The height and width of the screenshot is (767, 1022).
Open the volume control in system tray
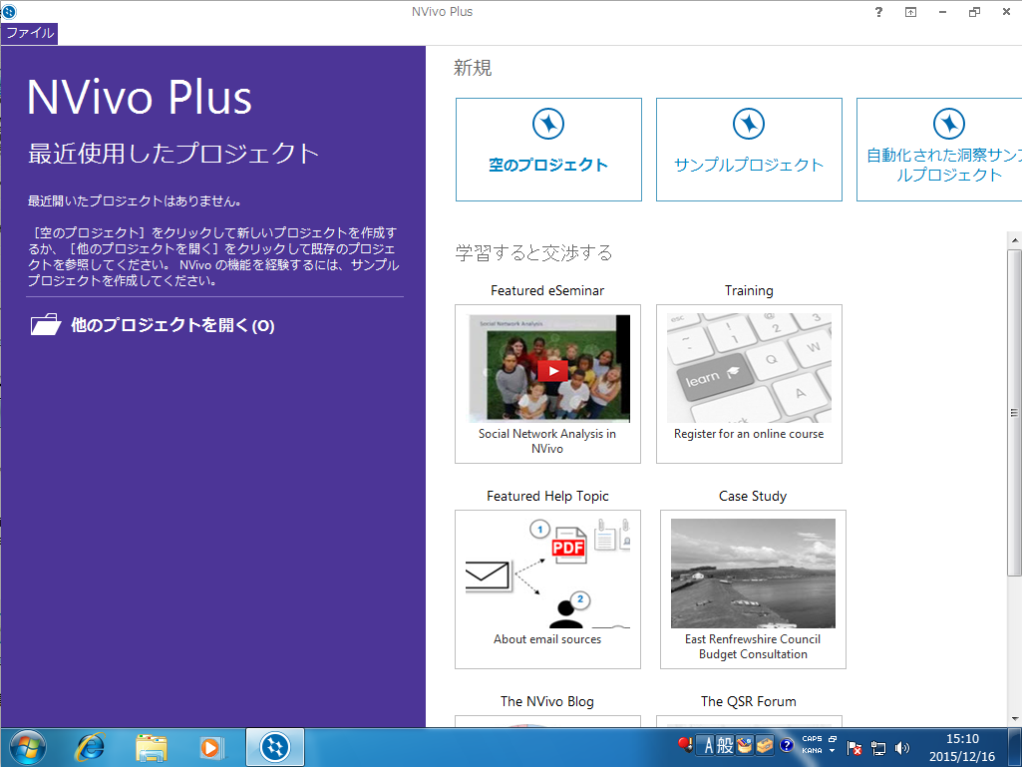[x=902, y=748]
